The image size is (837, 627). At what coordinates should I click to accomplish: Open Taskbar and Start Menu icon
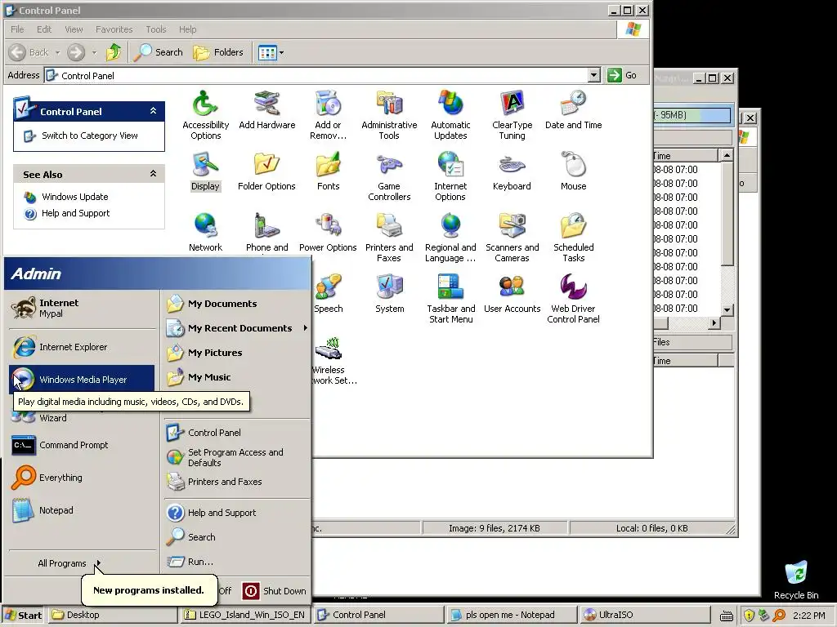450,299
